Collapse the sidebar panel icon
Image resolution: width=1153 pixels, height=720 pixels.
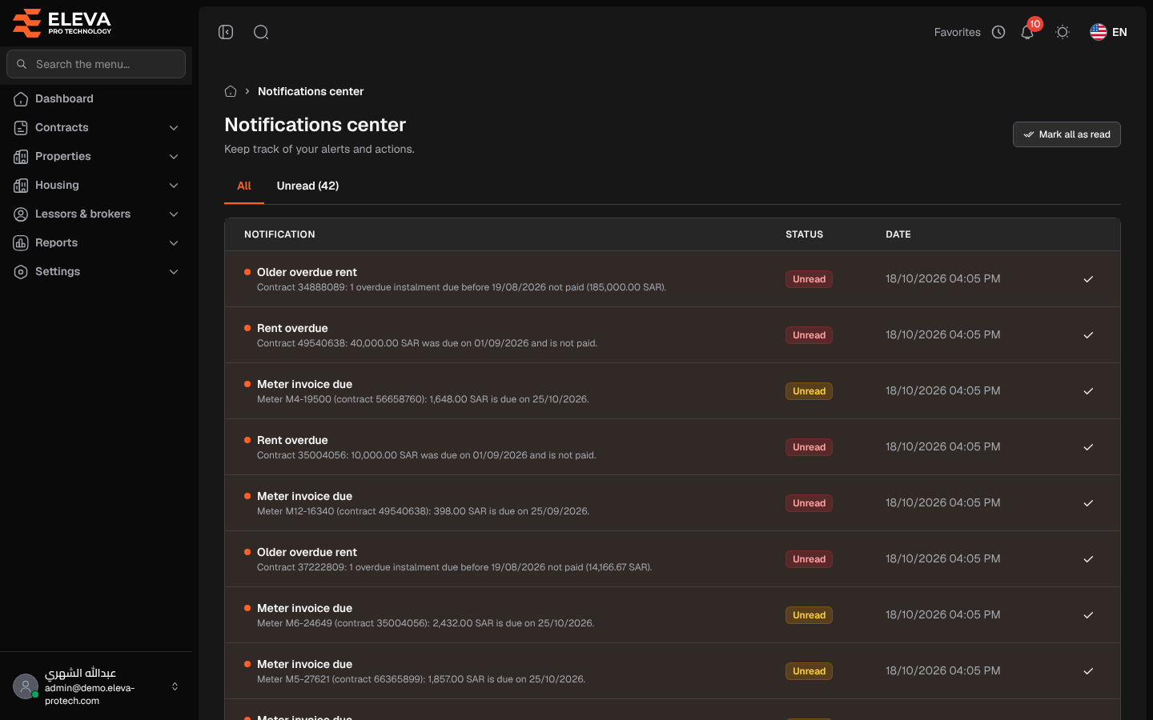226,32
